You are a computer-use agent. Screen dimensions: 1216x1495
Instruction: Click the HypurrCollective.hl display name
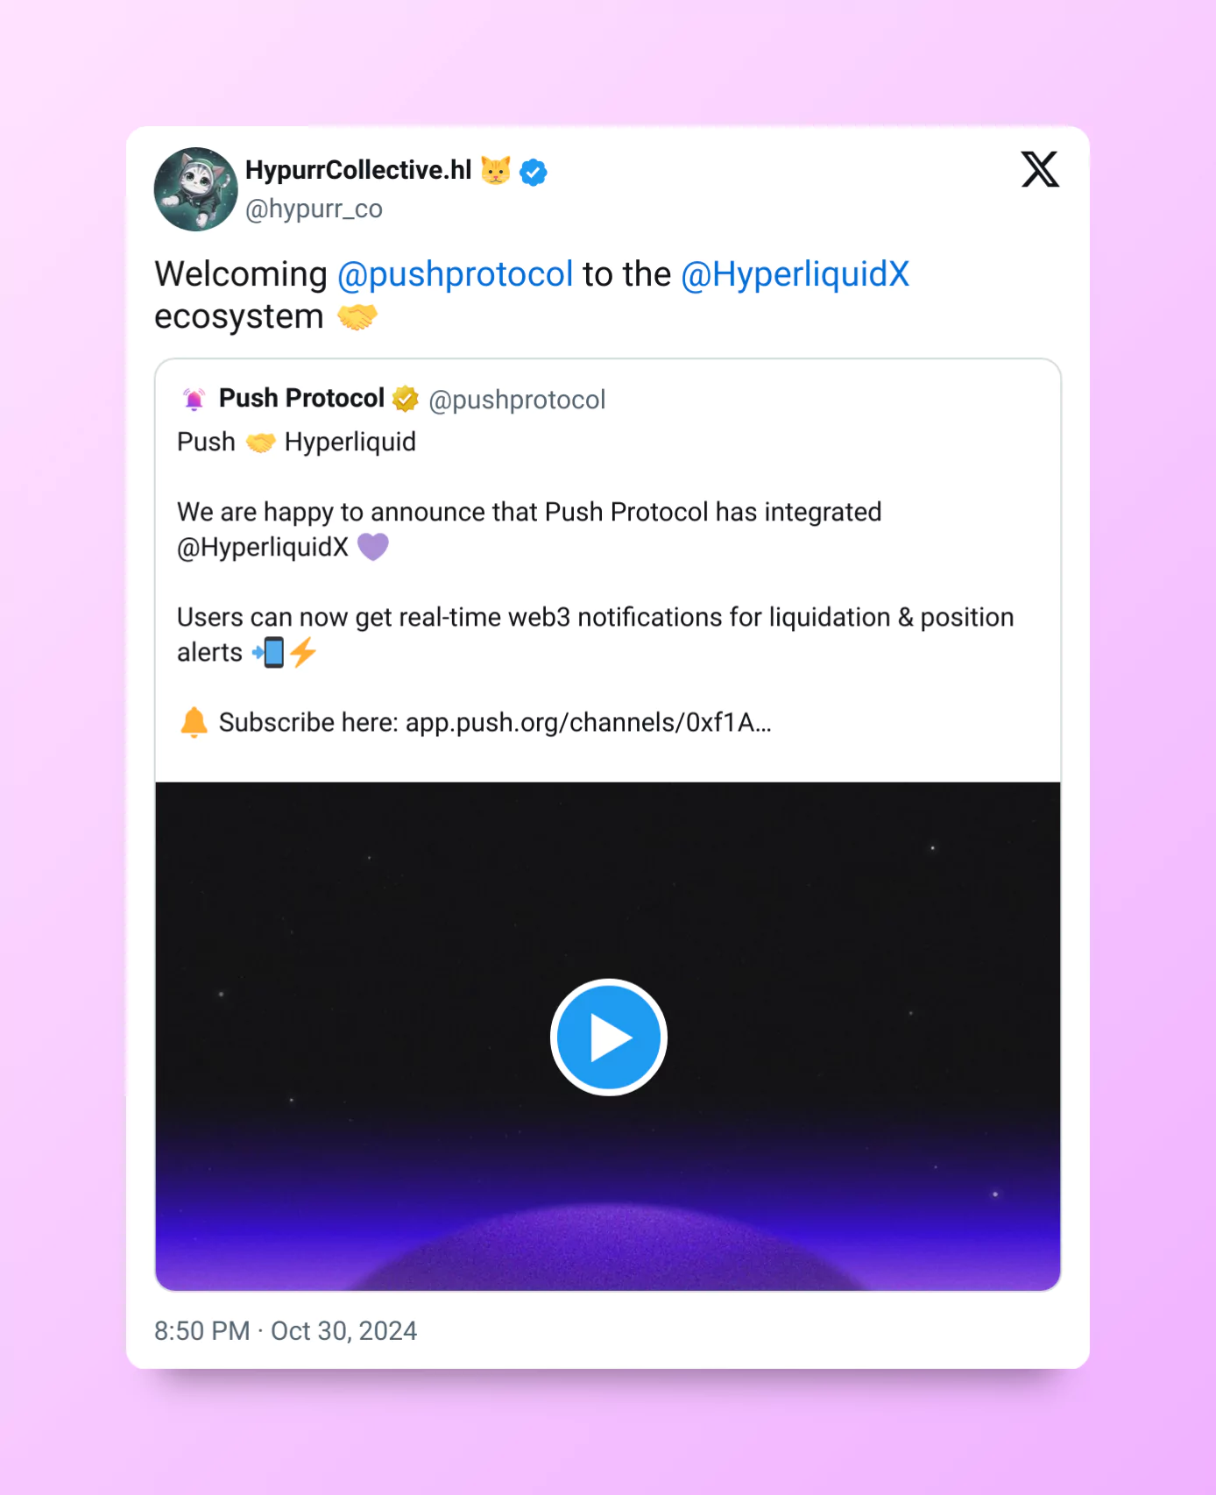click(358, 170)
